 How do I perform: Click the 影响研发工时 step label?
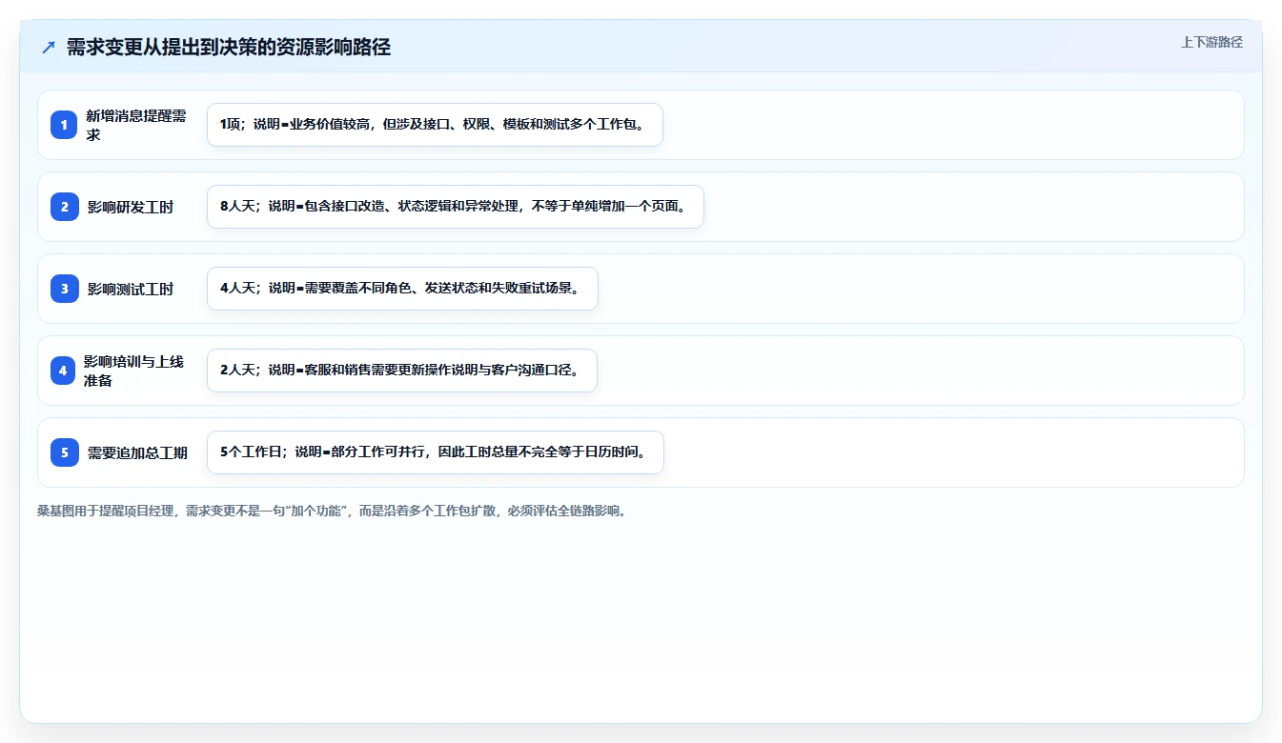click(131, 207)
